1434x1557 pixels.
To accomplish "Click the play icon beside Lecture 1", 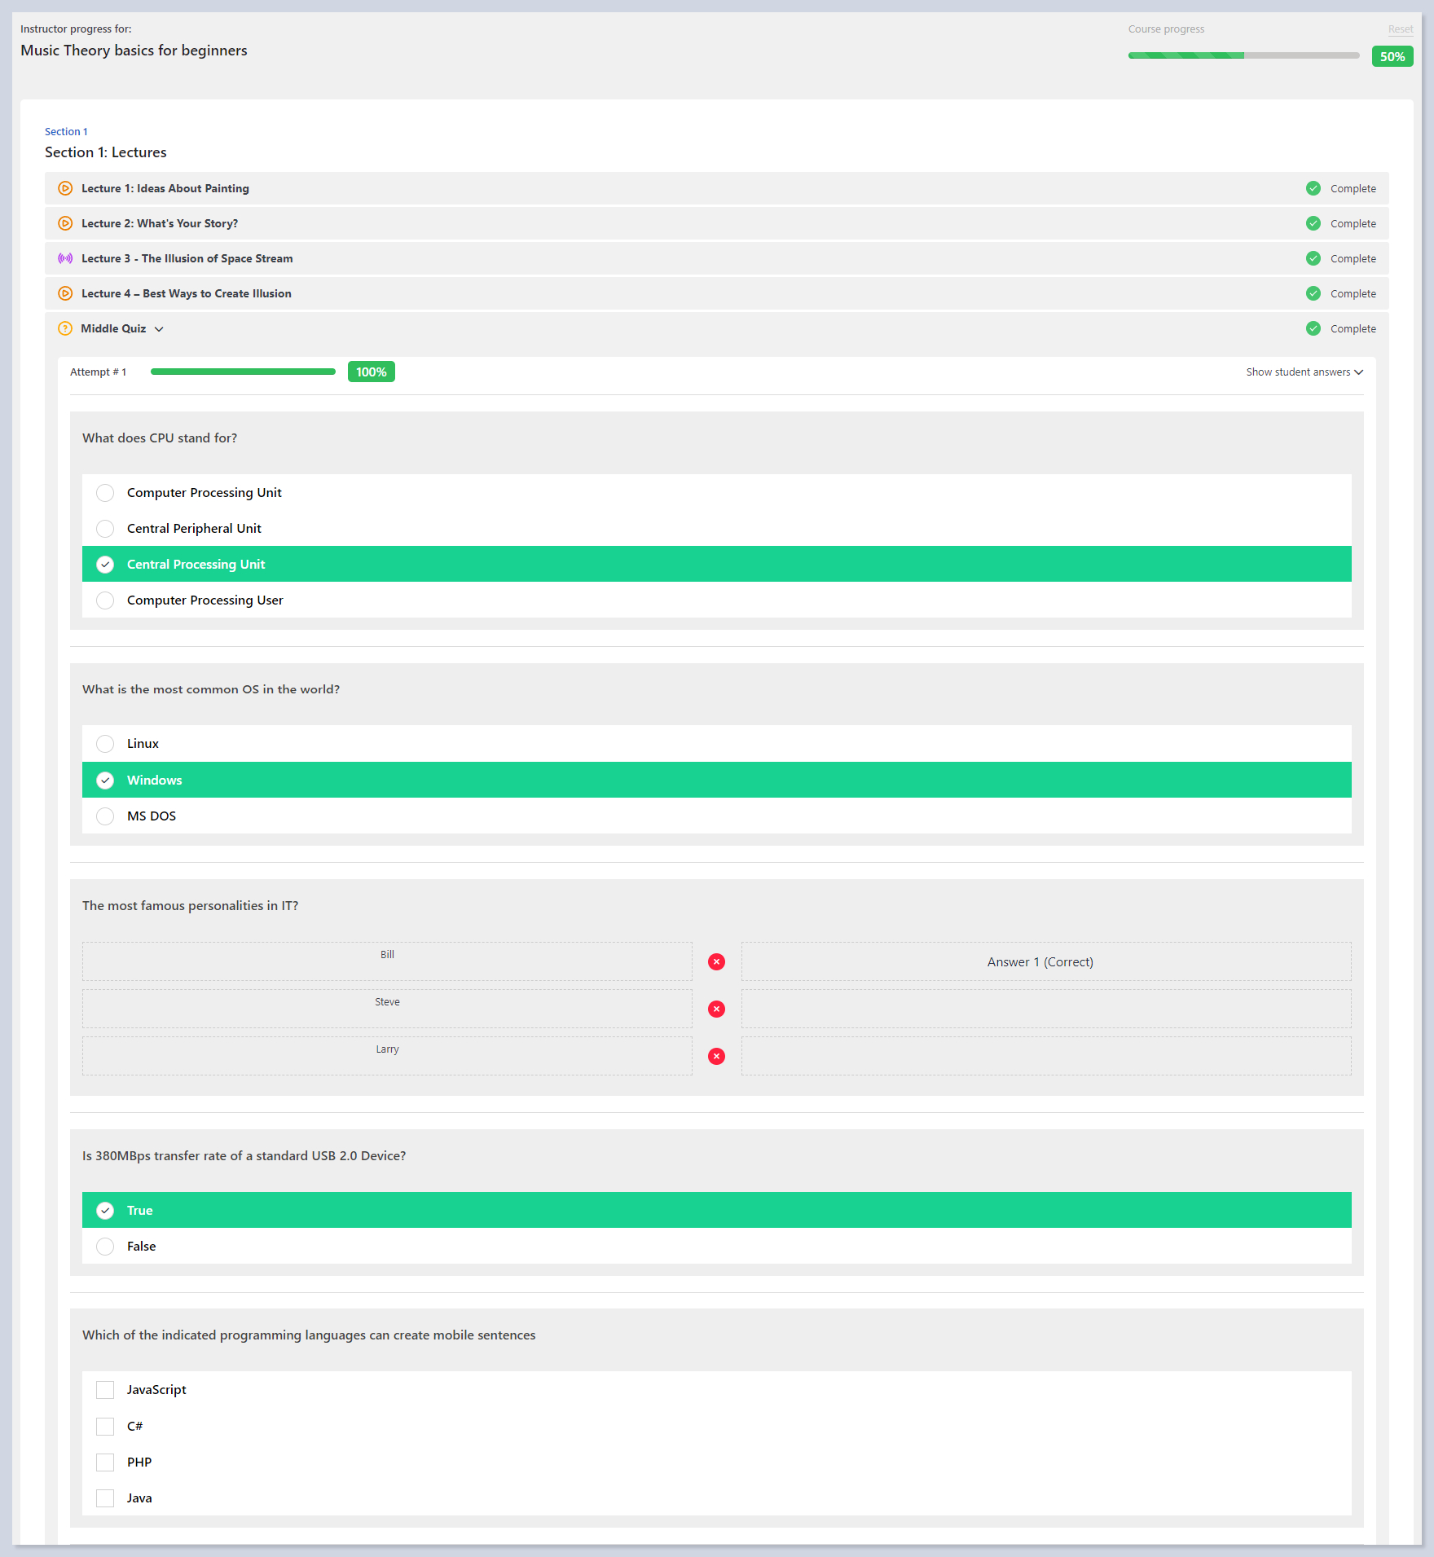I will (65, 188).
